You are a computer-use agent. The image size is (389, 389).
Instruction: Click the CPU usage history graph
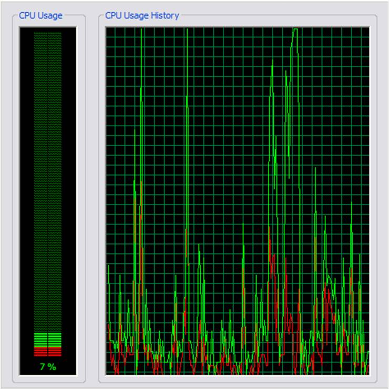pos(238,201)
